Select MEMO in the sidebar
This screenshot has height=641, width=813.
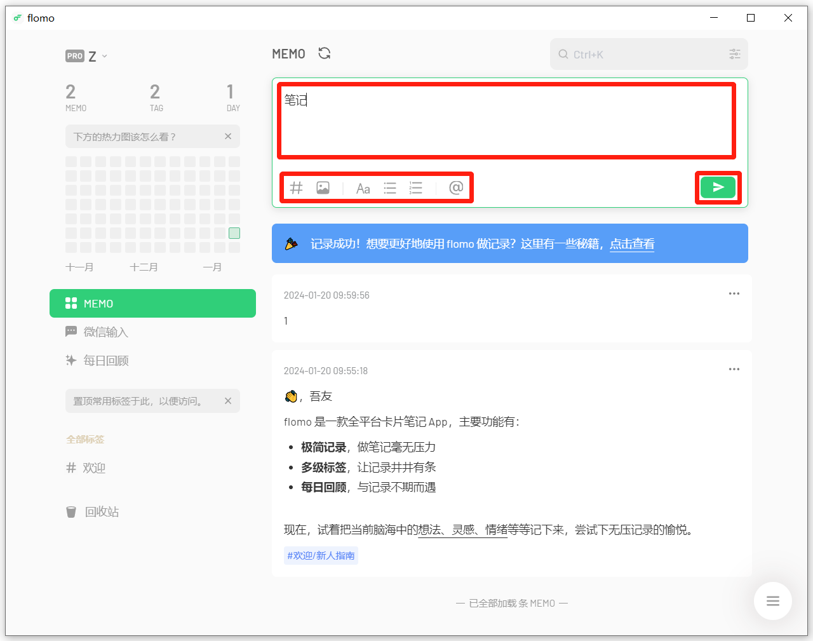(152, 304)
